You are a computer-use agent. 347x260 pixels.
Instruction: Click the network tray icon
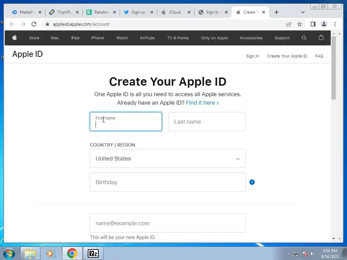coord(296,254)
